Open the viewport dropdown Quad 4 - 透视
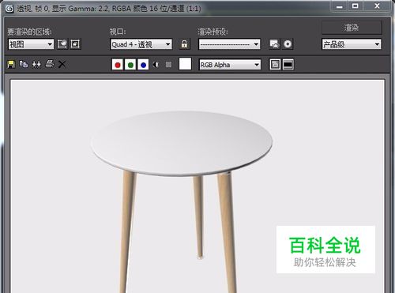The image size is (395, 293). pos(141,44)
